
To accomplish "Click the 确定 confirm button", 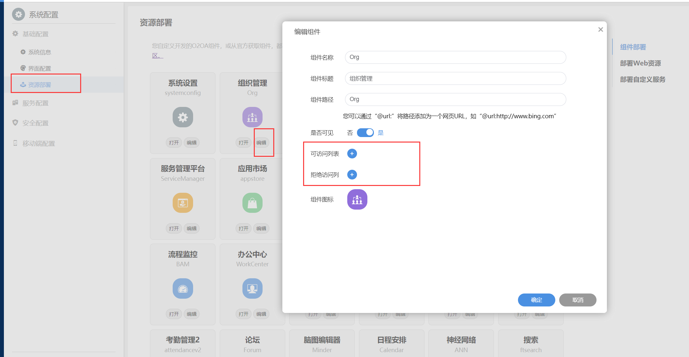I will point(536,300).
